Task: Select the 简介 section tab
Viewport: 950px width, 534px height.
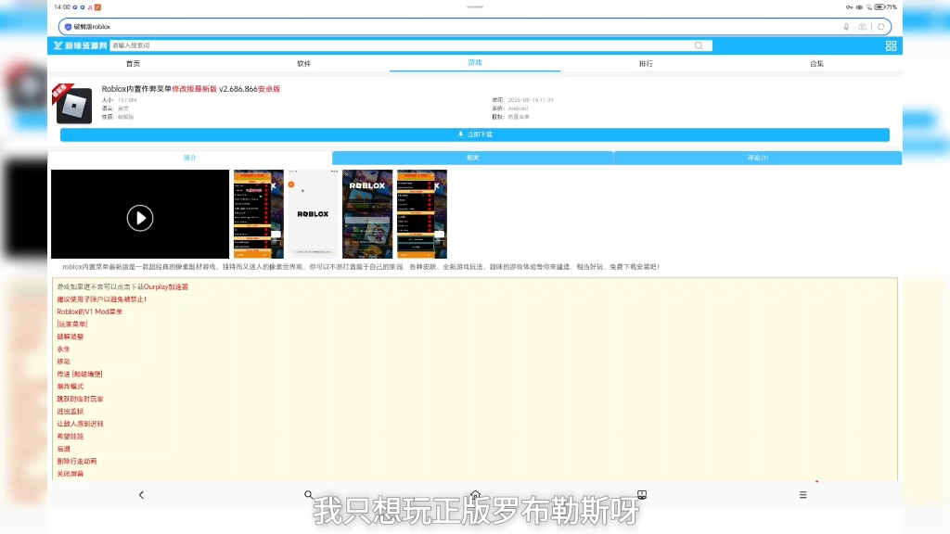Action: pyautogui.click(x=189, y=158)
